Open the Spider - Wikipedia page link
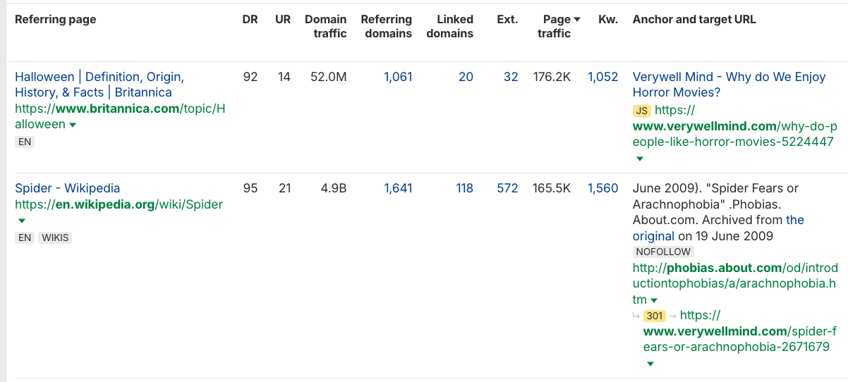Image resolution: width=848 pixels, height=382 pixels. pos(68,188)
